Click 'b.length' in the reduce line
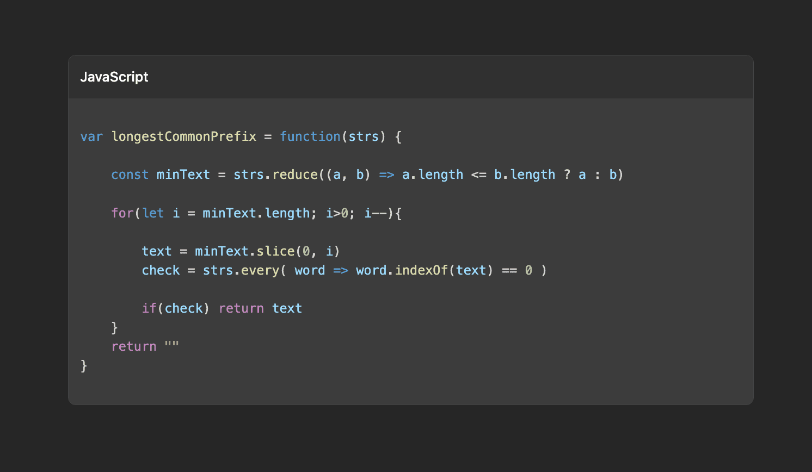Viewport: 812px width, 472px height. tap(525, 175)
